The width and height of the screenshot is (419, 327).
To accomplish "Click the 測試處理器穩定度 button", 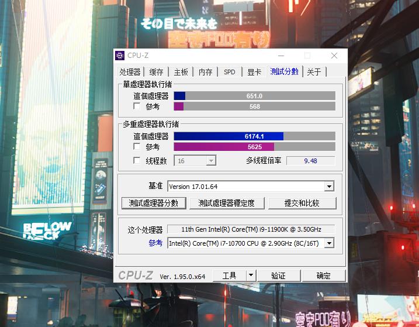I will 227,203.
